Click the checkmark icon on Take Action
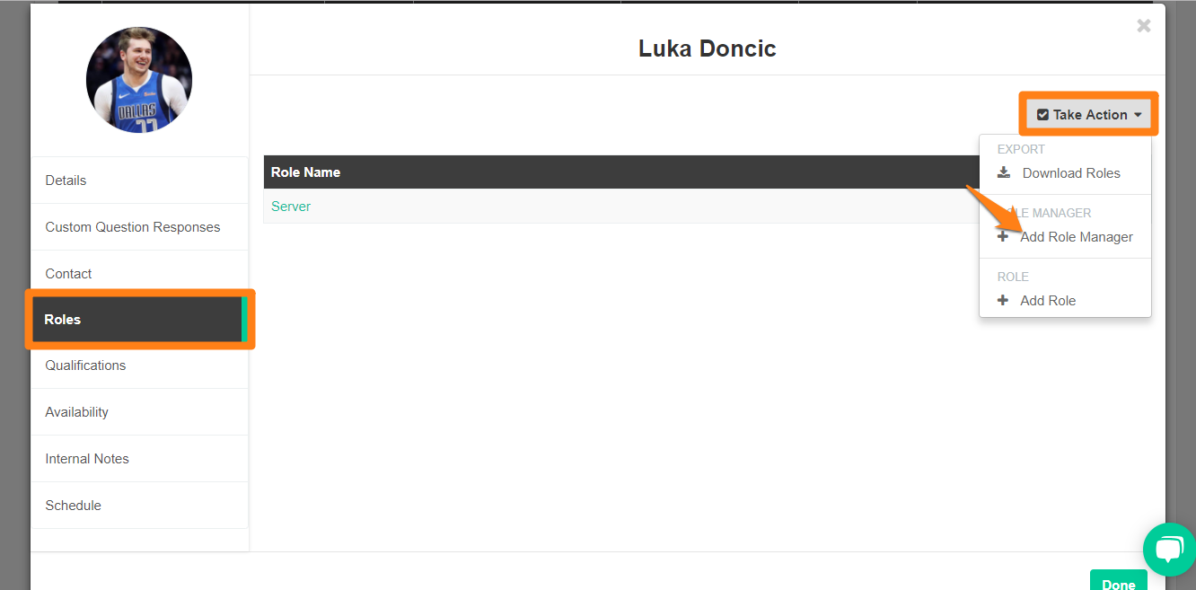The width and height of the screenshot is (1196, 590). tap(1042, 115)
